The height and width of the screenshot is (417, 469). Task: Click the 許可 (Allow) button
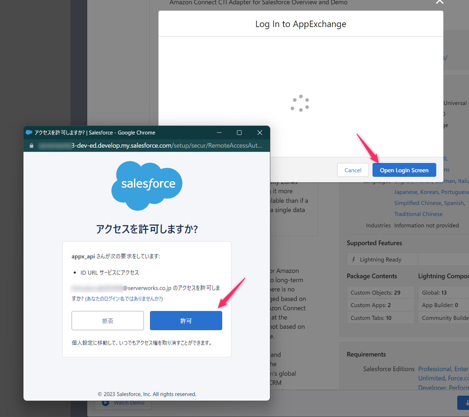coord(186,321)
